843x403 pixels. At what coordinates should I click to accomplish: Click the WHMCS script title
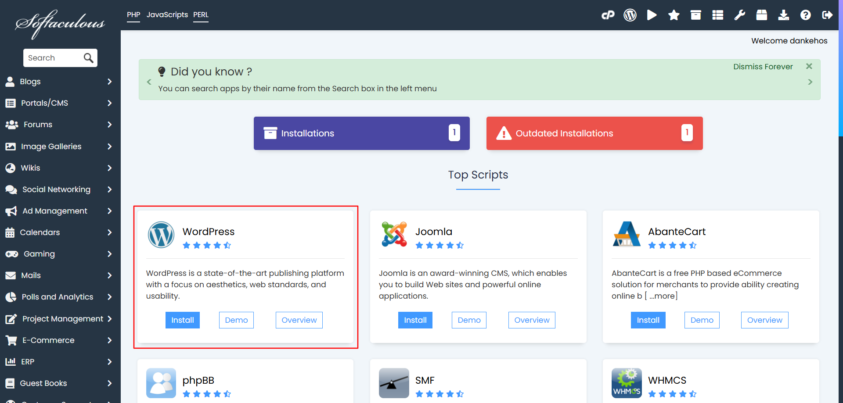coord(667,380)
